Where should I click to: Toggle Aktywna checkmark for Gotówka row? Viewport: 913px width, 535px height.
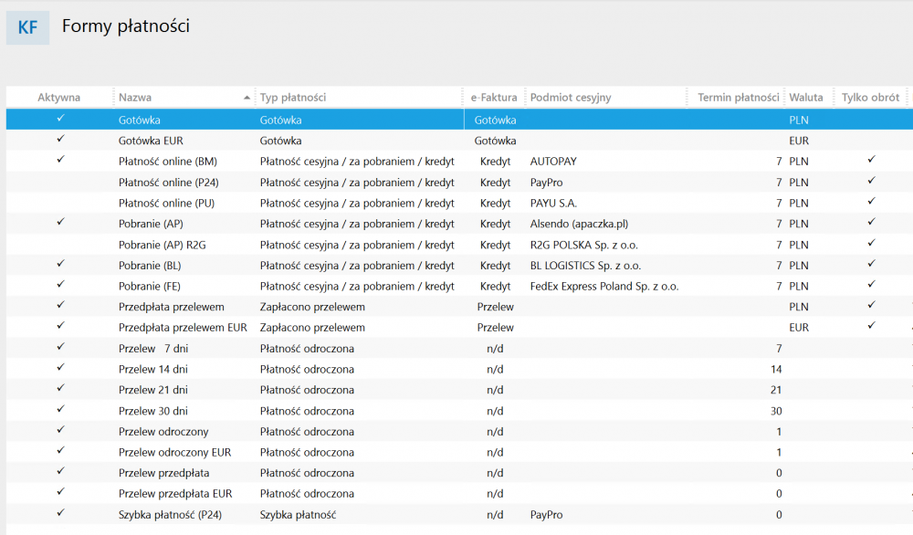click(60, 118)
